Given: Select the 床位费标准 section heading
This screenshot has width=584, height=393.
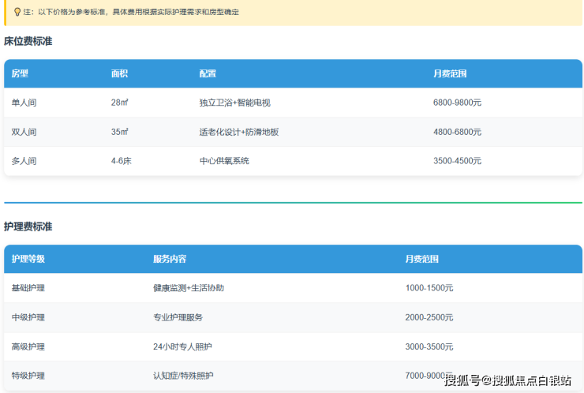Looking at the screenshot, I should [x=28, y=41].
